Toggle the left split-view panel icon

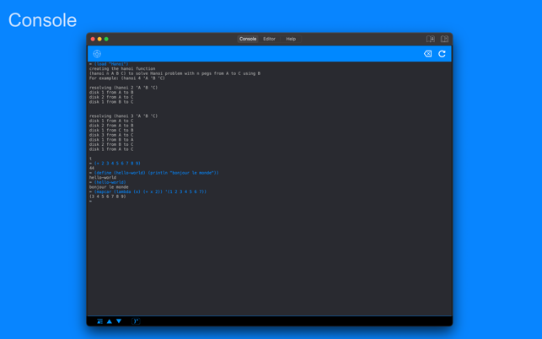tap(430, 39)
